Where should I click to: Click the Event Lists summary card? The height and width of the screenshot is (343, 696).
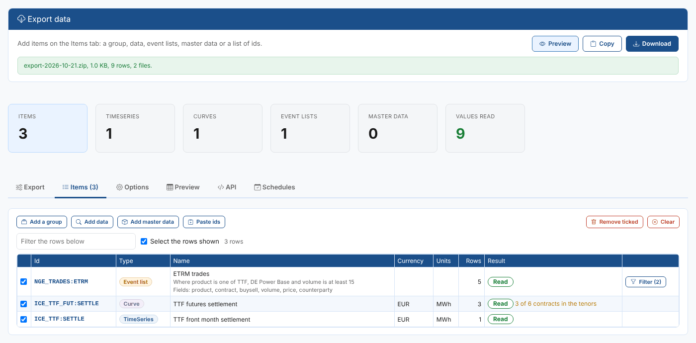(x=310, y=128)
